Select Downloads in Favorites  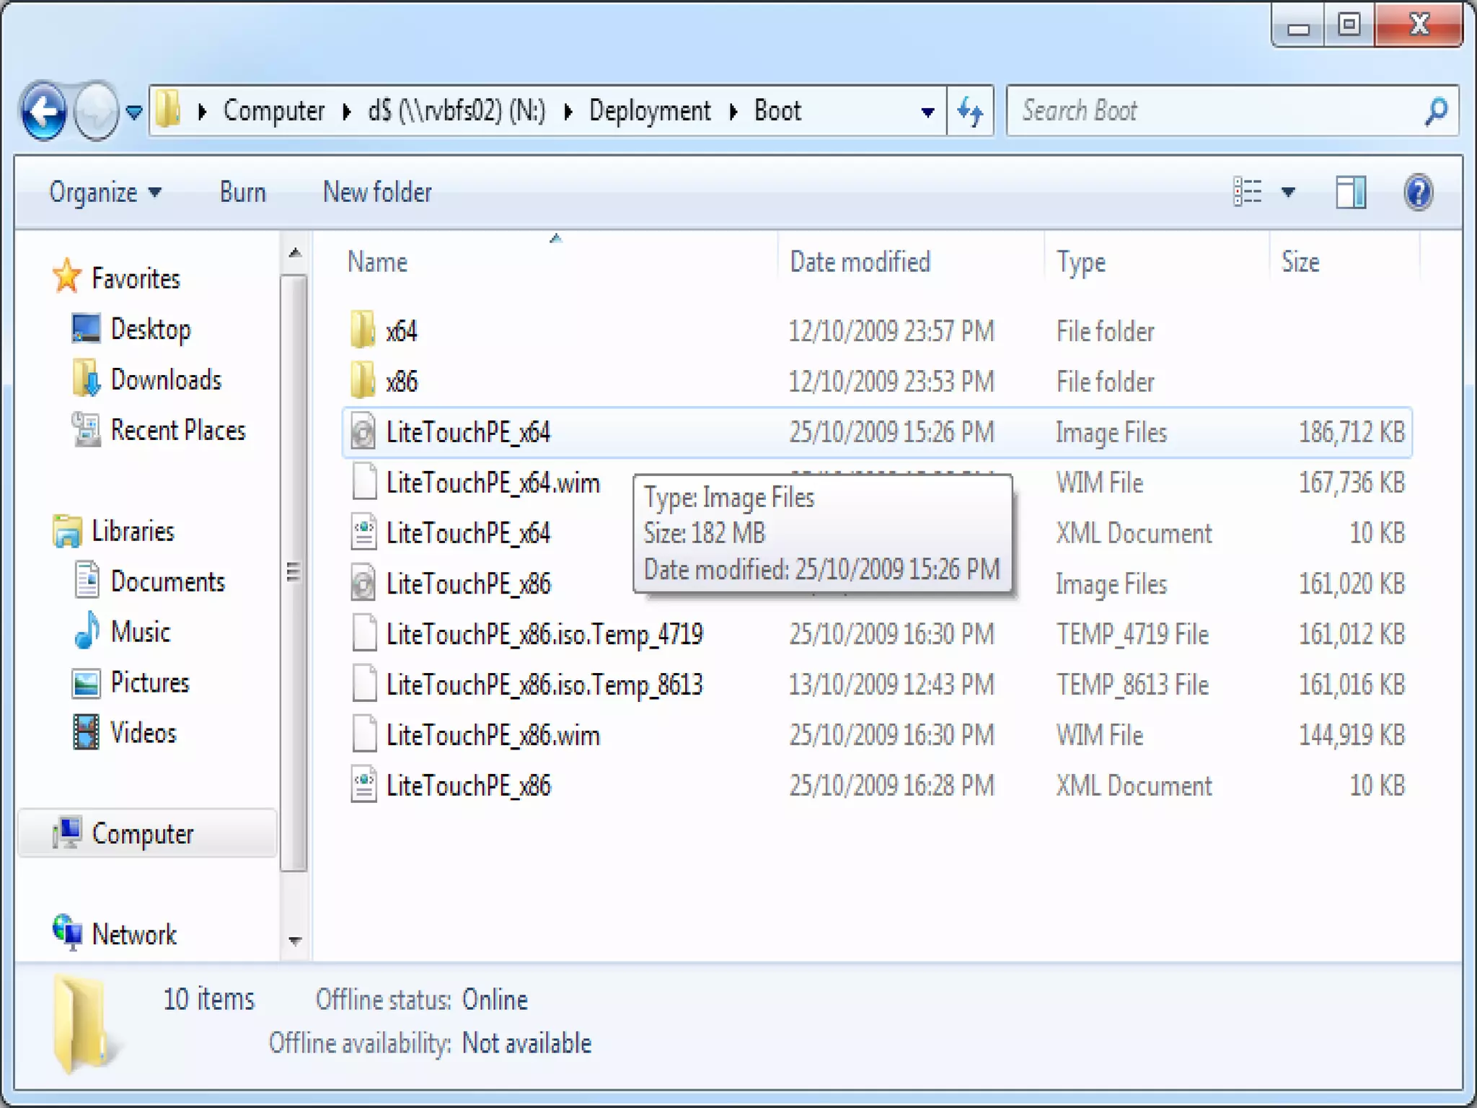(x=165, y=380)
